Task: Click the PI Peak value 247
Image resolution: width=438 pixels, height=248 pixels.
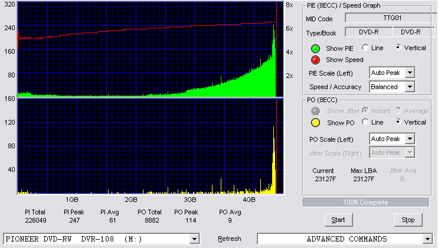Action: [74, 220]
